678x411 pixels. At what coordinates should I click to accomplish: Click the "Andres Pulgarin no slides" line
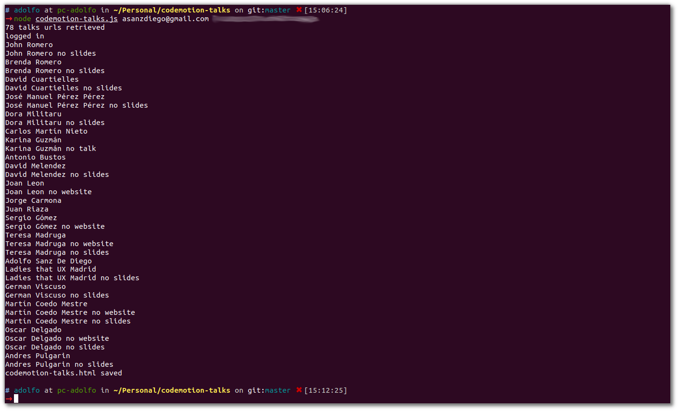coord(59,364)
